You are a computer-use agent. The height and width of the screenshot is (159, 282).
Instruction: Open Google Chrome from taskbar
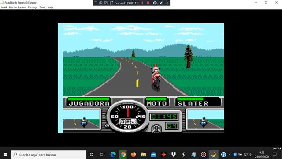[x=123, y=155]
